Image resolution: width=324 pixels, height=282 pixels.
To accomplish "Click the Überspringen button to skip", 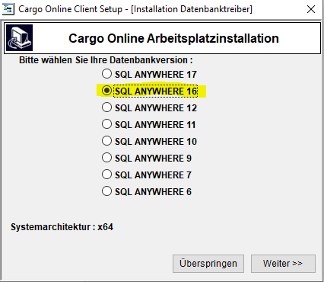I will pyautogui.click(x=208, y=264).
